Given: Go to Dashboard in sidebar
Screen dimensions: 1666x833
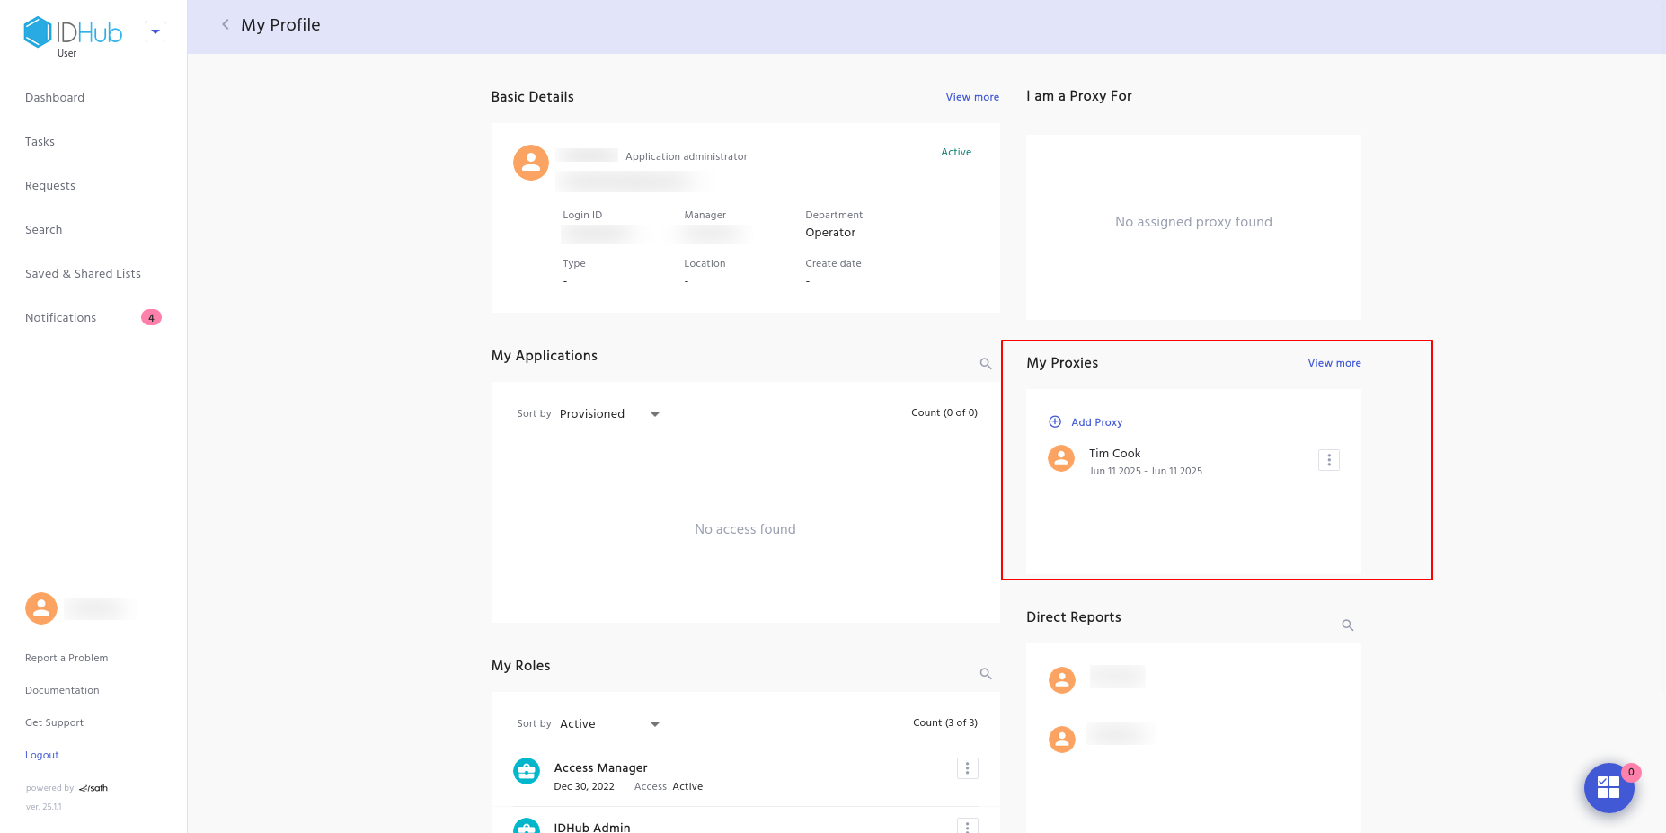Looking at the screenshot, I should click(55, 98).
